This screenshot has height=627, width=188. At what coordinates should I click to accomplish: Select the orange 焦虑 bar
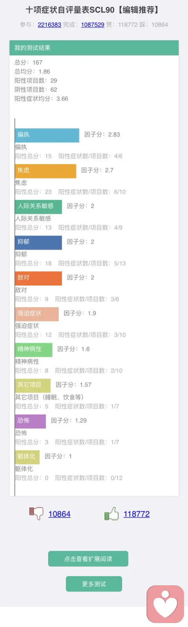(45, 171)
